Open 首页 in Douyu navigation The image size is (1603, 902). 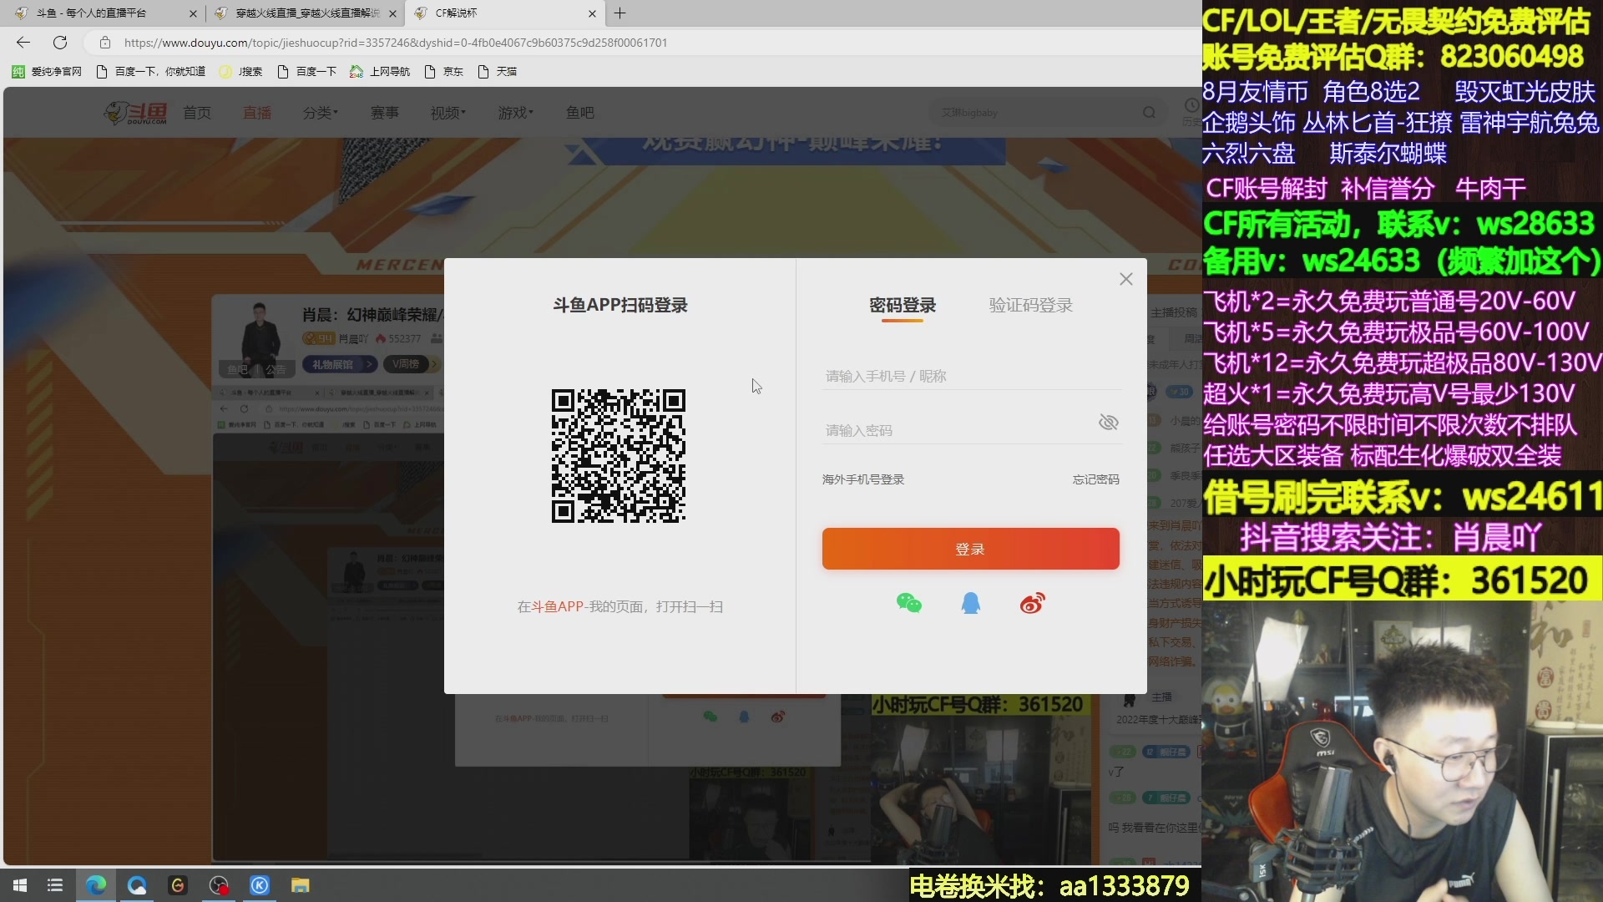coord(197,113)
